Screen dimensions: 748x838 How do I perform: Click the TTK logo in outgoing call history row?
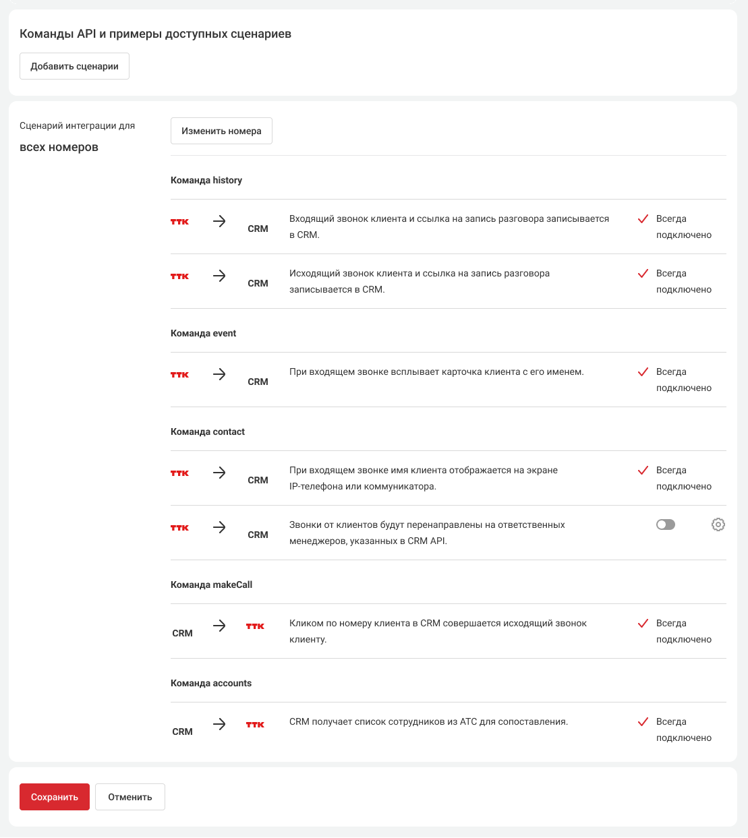point(179,276)
